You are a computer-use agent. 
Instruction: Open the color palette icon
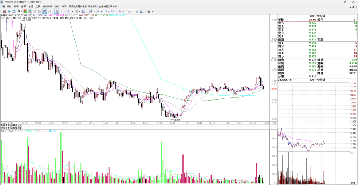point(142,11)
